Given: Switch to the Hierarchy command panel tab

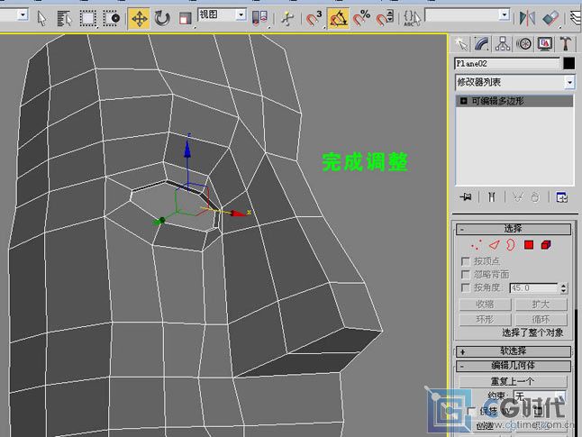Looking at the screenshot, I should pyautogui.click(x=503, y=44).
